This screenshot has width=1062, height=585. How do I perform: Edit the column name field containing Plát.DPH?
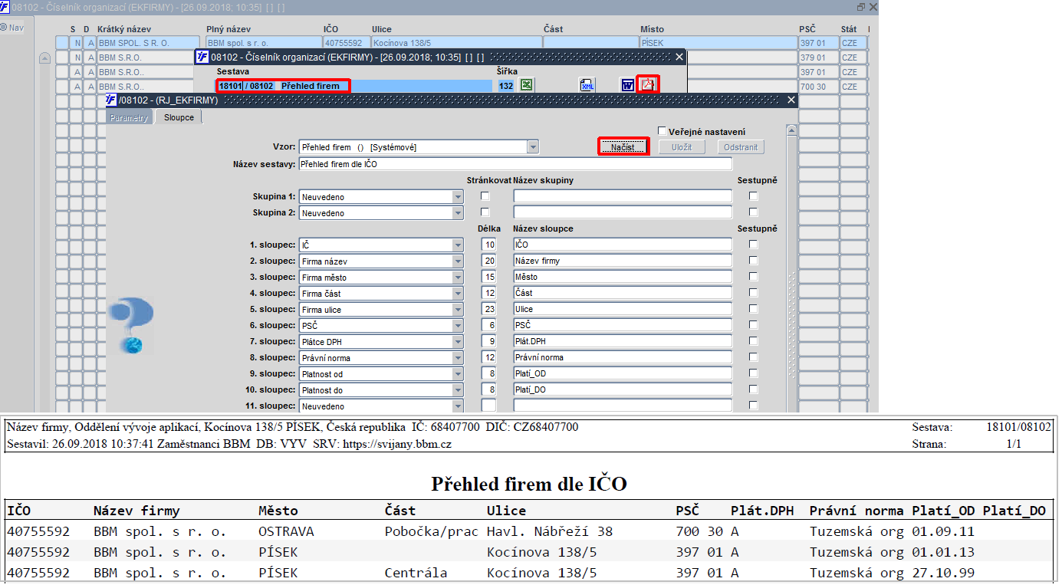(623, 341)
